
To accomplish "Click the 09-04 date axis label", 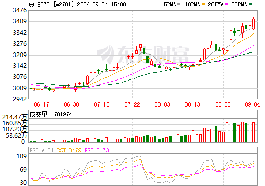I will pyautogui.click(x=252, y=104).
